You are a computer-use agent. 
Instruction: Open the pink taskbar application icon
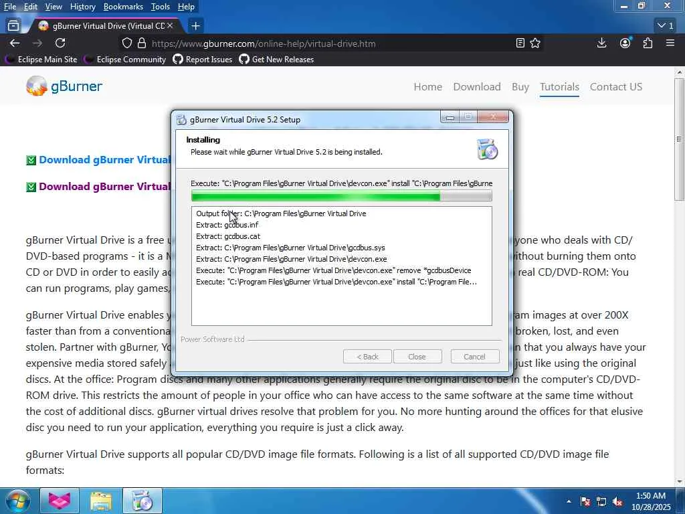pos(60,501)
